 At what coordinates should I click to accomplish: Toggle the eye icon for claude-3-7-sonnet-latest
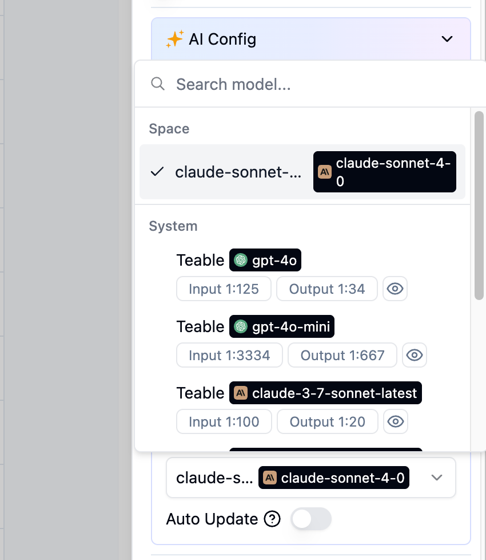(x=396, y=421)
